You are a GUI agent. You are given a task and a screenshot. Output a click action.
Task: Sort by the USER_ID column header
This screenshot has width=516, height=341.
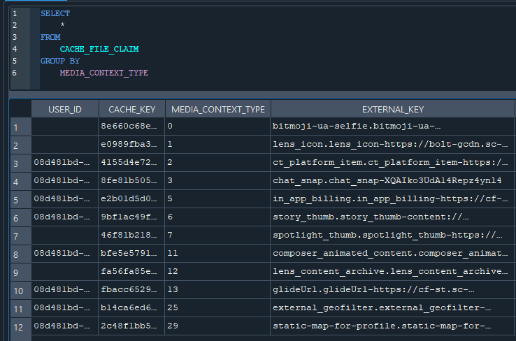tap(65, 109)
